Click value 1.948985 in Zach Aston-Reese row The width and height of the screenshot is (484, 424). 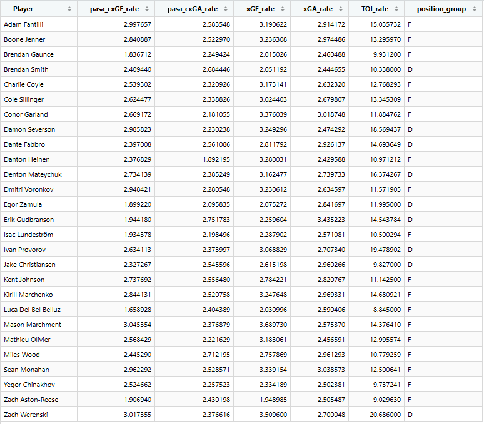click(273, 400)
